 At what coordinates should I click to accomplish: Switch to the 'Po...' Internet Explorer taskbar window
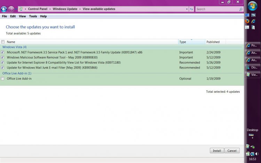tap(252, 46)
